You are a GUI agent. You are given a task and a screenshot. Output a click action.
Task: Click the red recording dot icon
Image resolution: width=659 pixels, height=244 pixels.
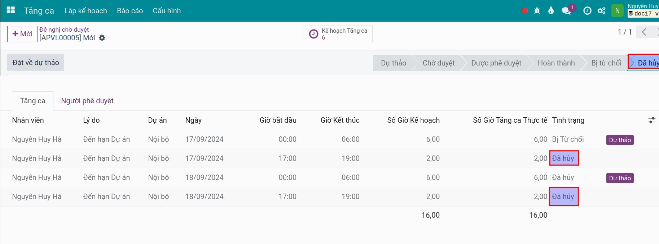[525, 11]
